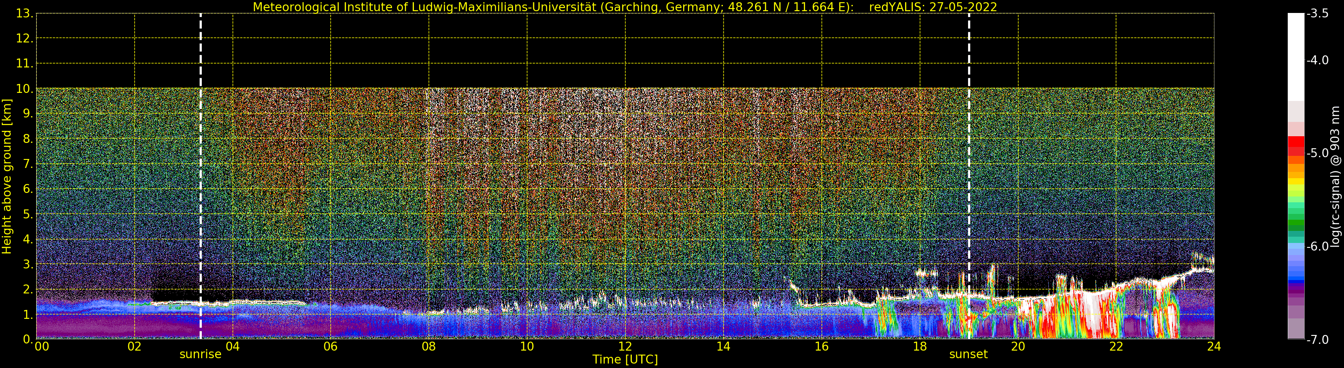Viewport: 1344px width, 368px height.
Task: Click height tick label '12.'
Action: point(25,38)
